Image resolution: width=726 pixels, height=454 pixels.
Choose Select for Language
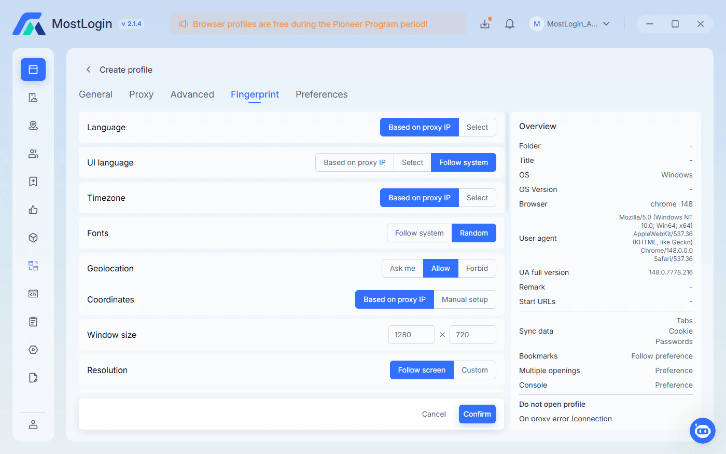coord(477,127)
